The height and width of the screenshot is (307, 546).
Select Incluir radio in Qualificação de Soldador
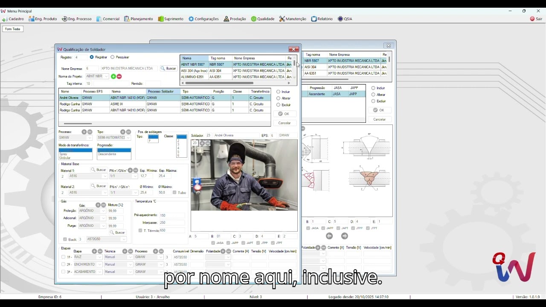tap(279, 92)
